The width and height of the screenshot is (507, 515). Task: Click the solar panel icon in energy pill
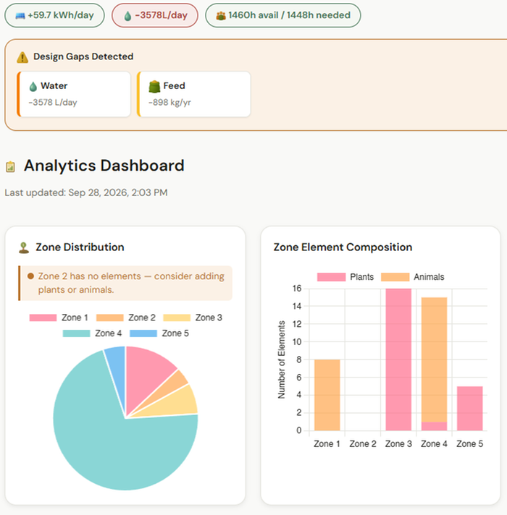coord(20,16)
